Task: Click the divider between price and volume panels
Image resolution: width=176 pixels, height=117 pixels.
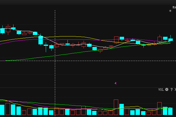Action: pos(88,88)
